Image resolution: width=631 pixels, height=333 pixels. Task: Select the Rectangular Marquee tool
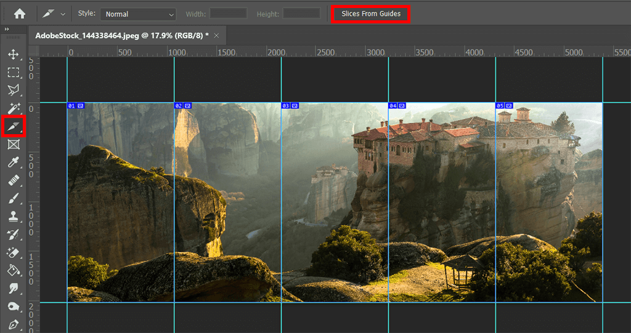tap(14, 73)
